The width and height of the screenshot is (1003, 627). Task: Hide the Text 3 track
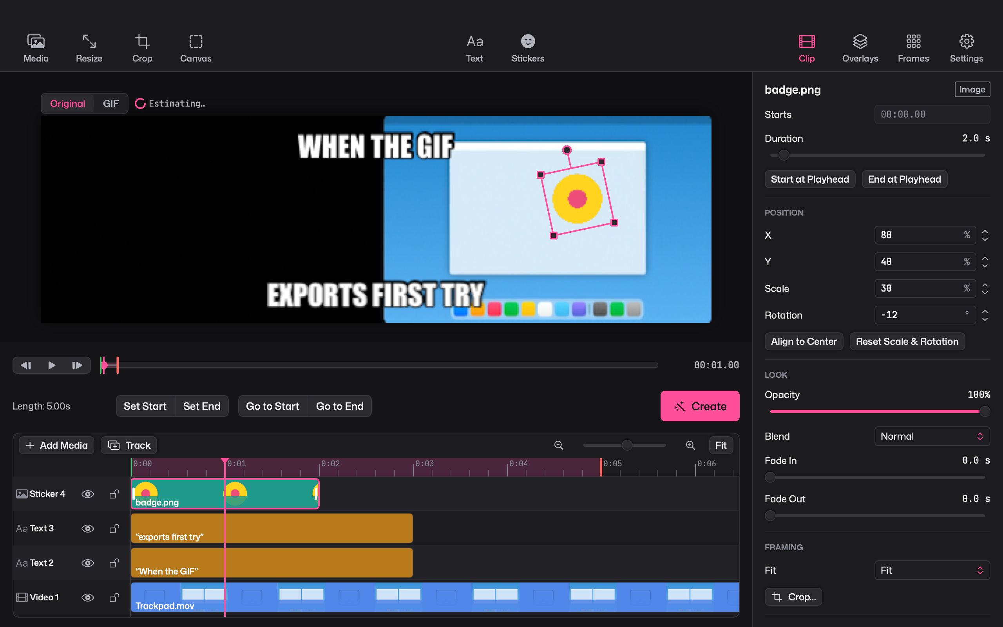click(87, 528)
